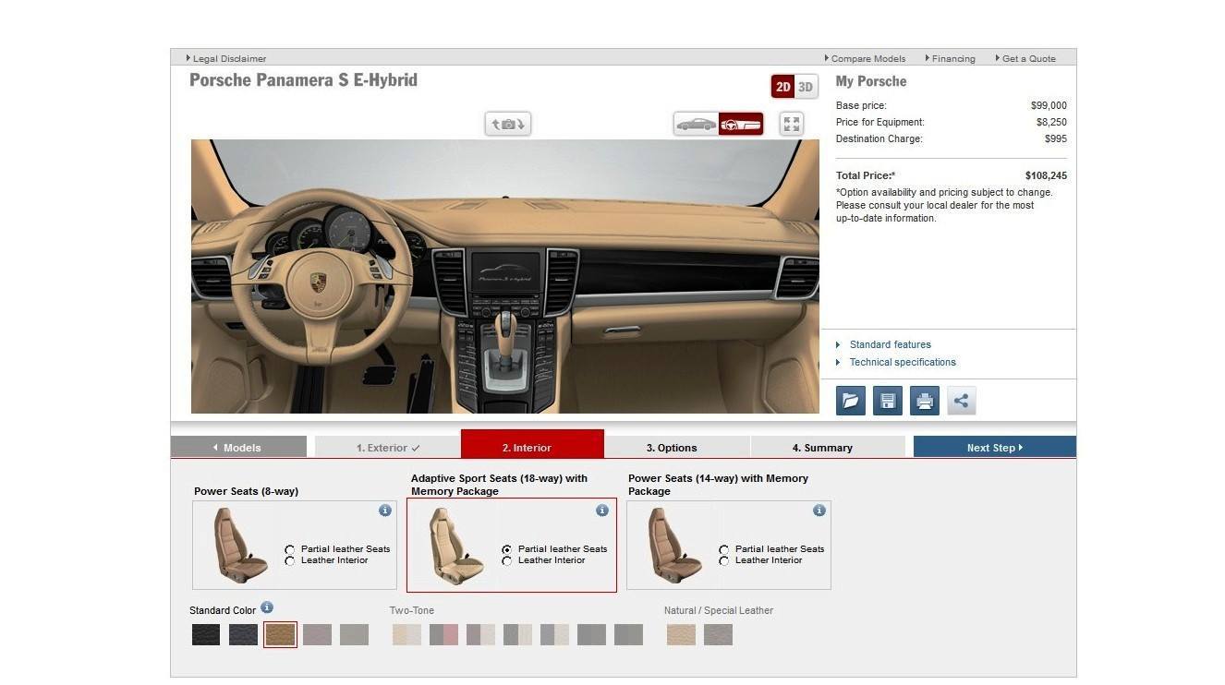1225x685 pixels.
Task: Open saved configuration folder icon
Action: (x=851, y=401)
